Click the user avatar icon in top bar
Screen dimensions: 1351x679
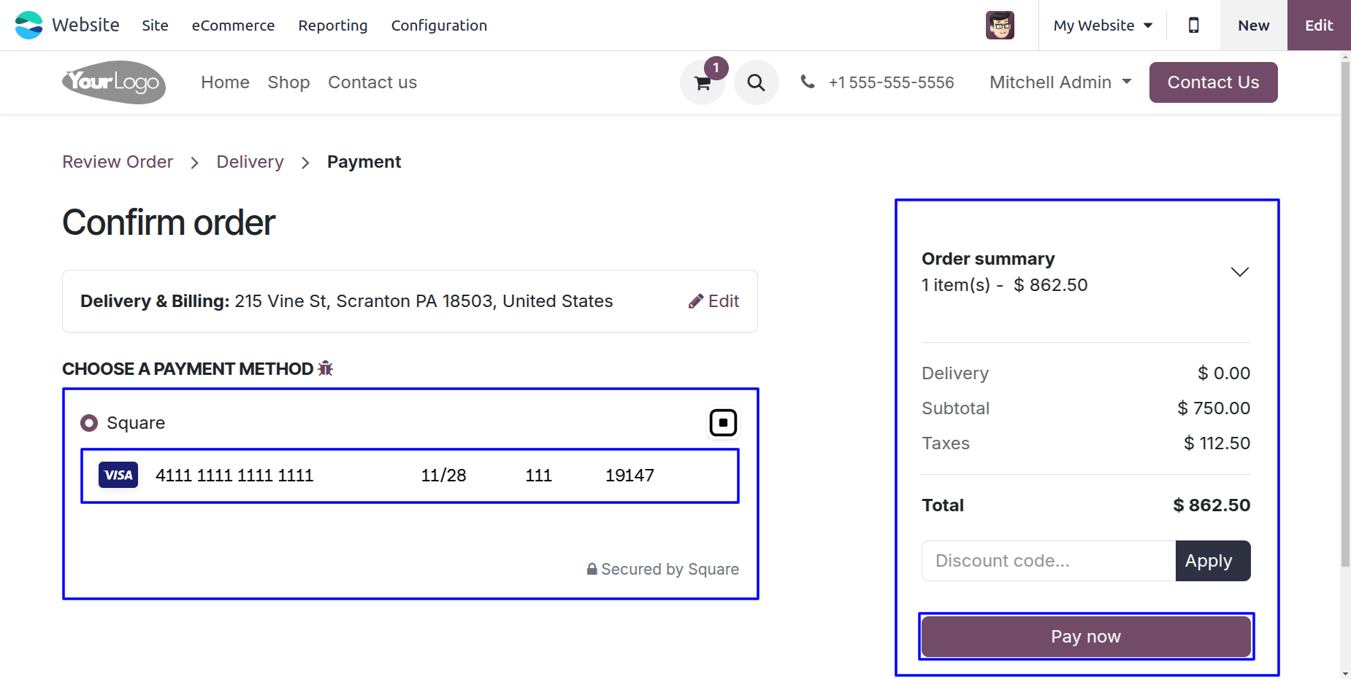pos(1000,26)
